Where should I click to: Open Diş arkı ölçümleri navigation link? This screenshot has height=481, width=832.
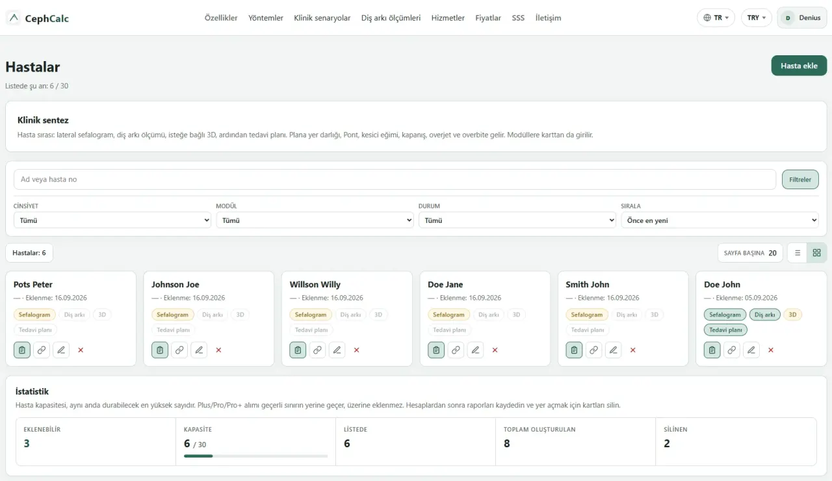pyautogui.click(x=391, y=18)
